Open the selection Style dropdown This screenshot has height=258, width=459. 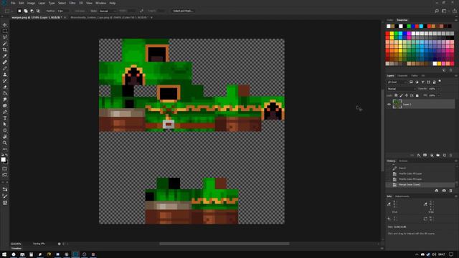click(108, 11)
